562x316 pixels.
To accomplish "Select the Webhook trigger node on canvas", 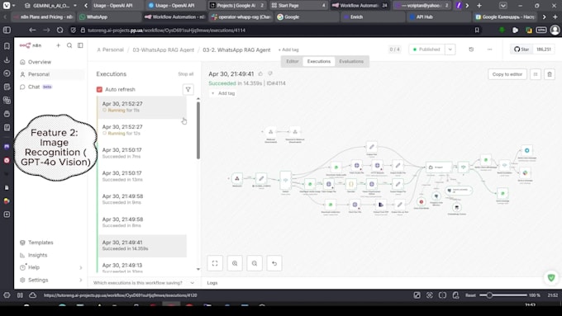I will pyautogui.click(x=237, y=178).
